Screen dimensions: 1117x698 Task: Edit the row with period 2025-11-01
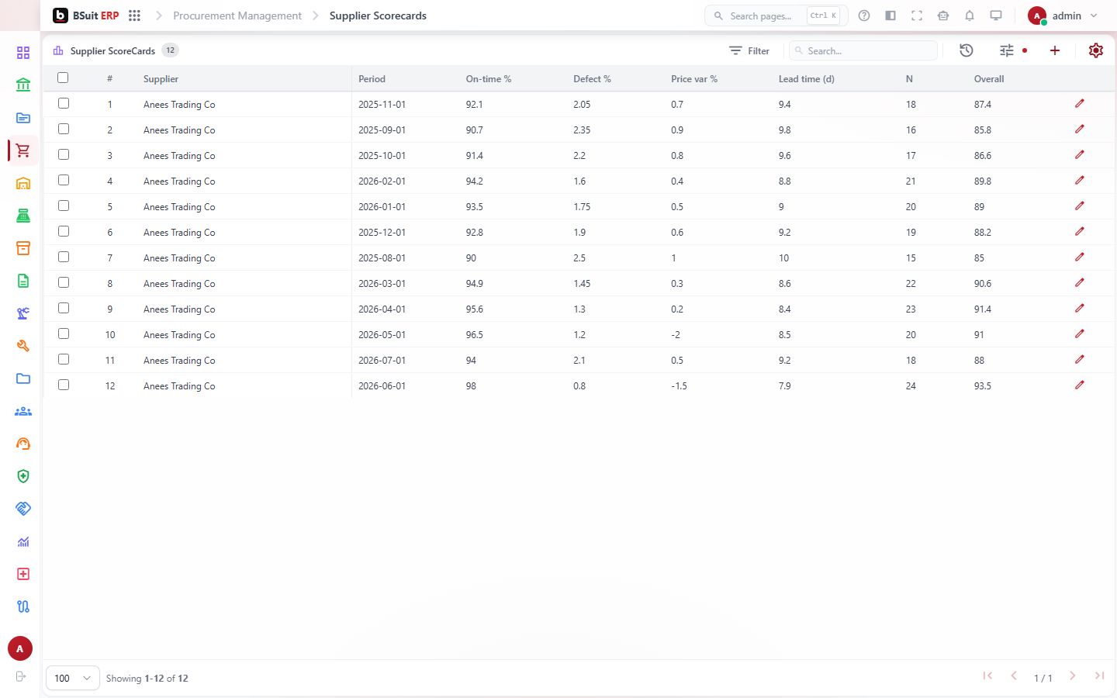coord(1080,104)
